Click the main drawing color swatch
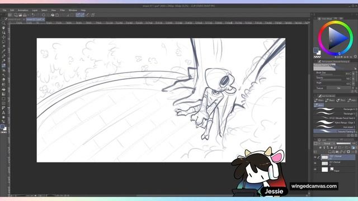The height and width of the screenshot is (201, 358). tap(315, 50)
